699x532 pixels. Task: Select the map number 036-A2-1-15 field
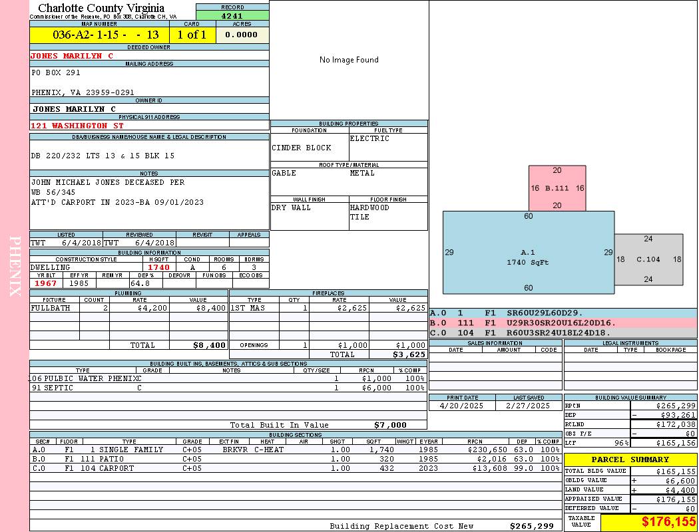(99, 35)
